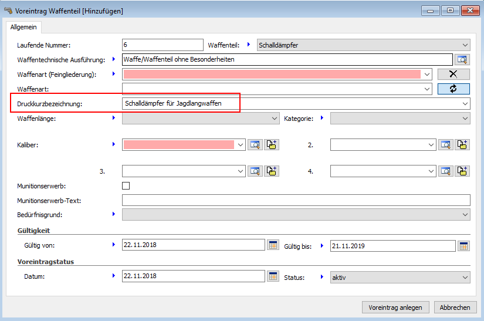Image resolution: width=484 pixels, height=321 pixels.
Task: Toggle the Munitionserwerb checkbox
Action: [126, 186]
